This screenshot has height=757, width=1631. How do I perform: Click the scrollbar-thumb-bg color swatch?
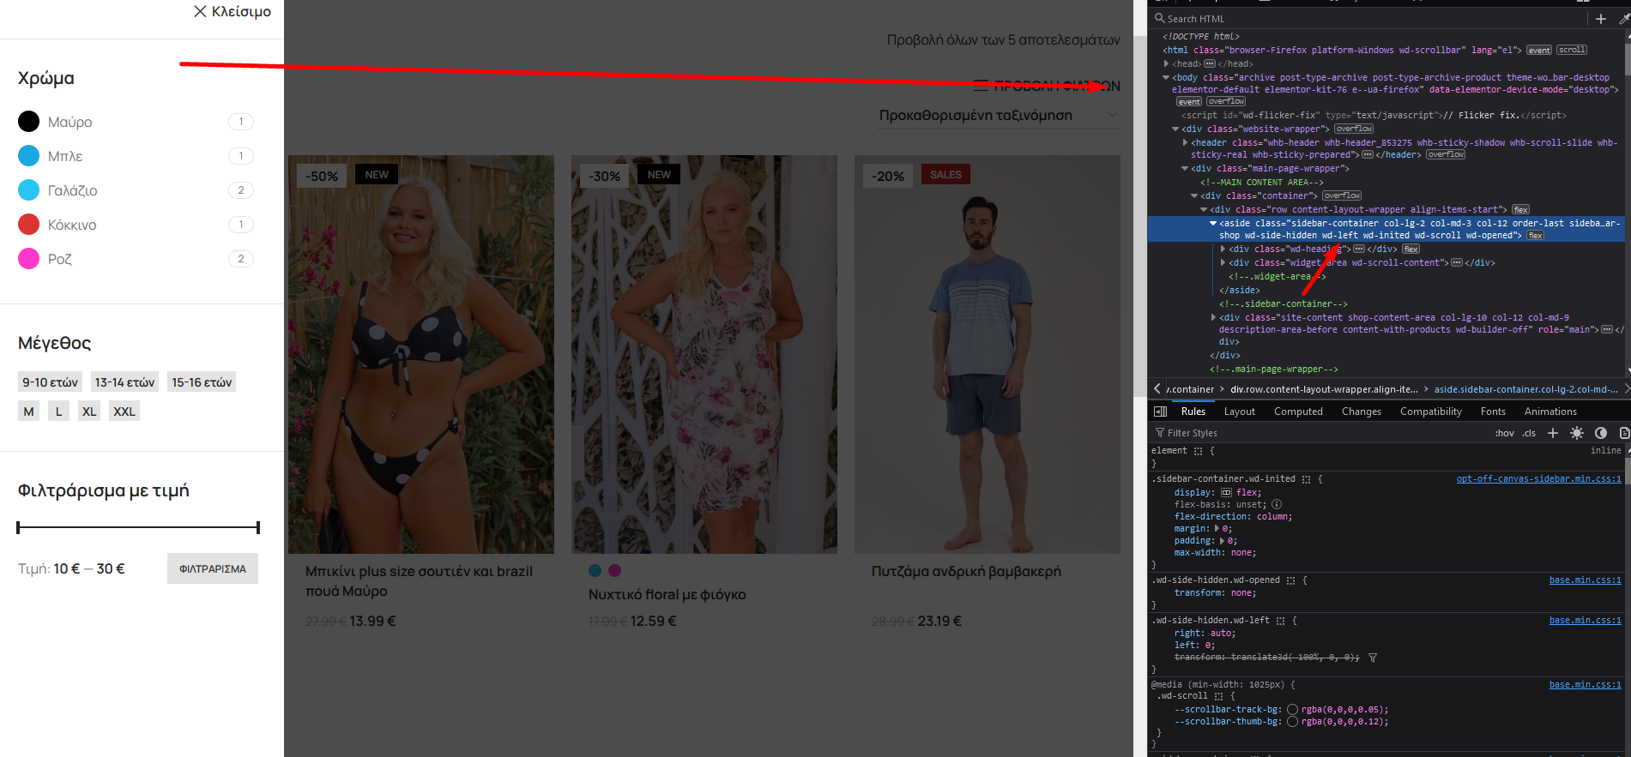pyautogui.click(x=1292, y=722)
